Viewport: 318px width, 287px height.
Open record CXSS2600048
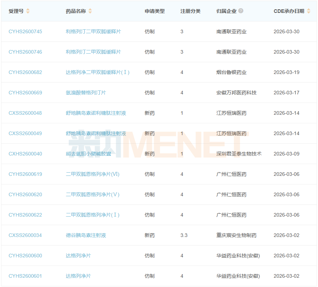[25, 113]
